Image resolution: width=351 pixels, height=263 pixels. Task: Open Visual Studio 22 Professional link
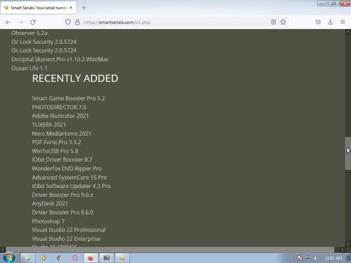click(69, 230)
